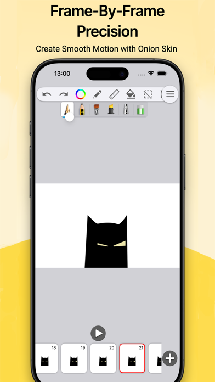Pick the yellow pencil brush

pyautogui.click(x=82, y=109)
